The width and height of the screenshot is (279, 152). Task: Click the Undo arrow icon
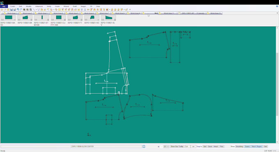[x=18, y=9]
